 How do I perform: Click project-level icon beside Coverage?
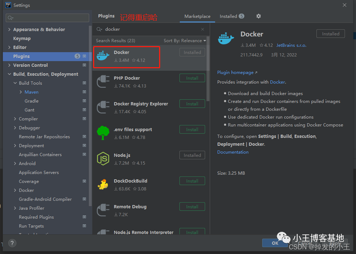(84, 181)
